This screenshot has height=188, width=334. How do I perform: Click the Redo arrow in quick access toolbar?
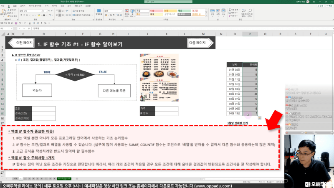click(25, 23)
